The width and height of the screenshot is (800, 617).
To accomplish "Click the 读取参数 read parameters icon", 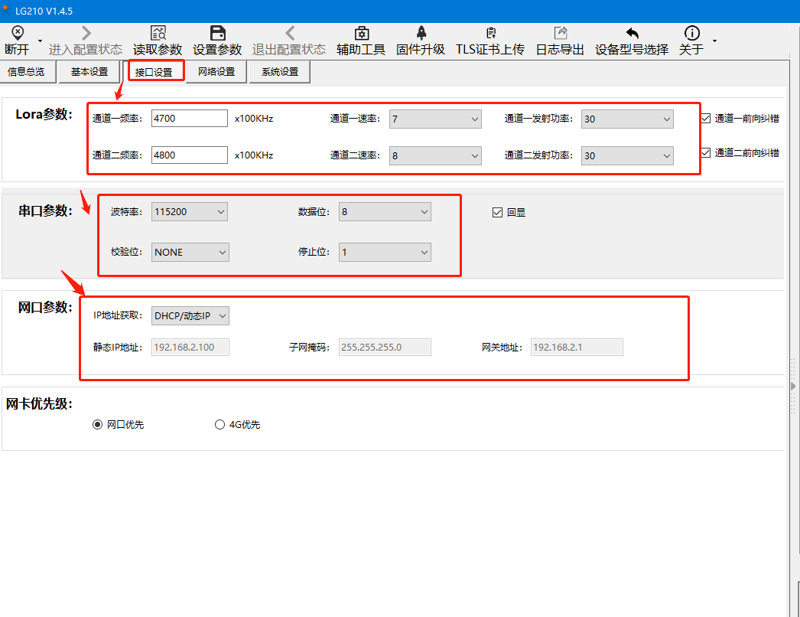I will pyautogui.click(x=158, y=34).
